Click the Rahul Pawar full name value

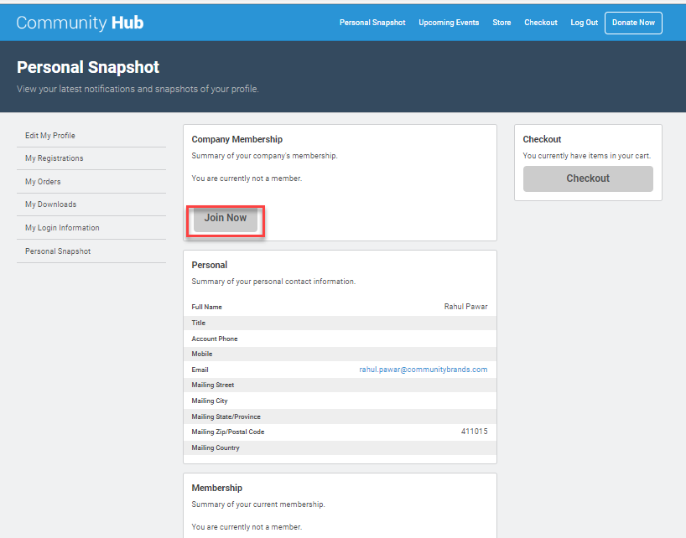465,307
